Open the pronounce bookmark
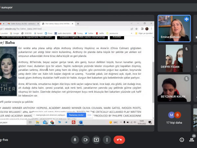The image size is (197, 148). click(x=112, y=33)
